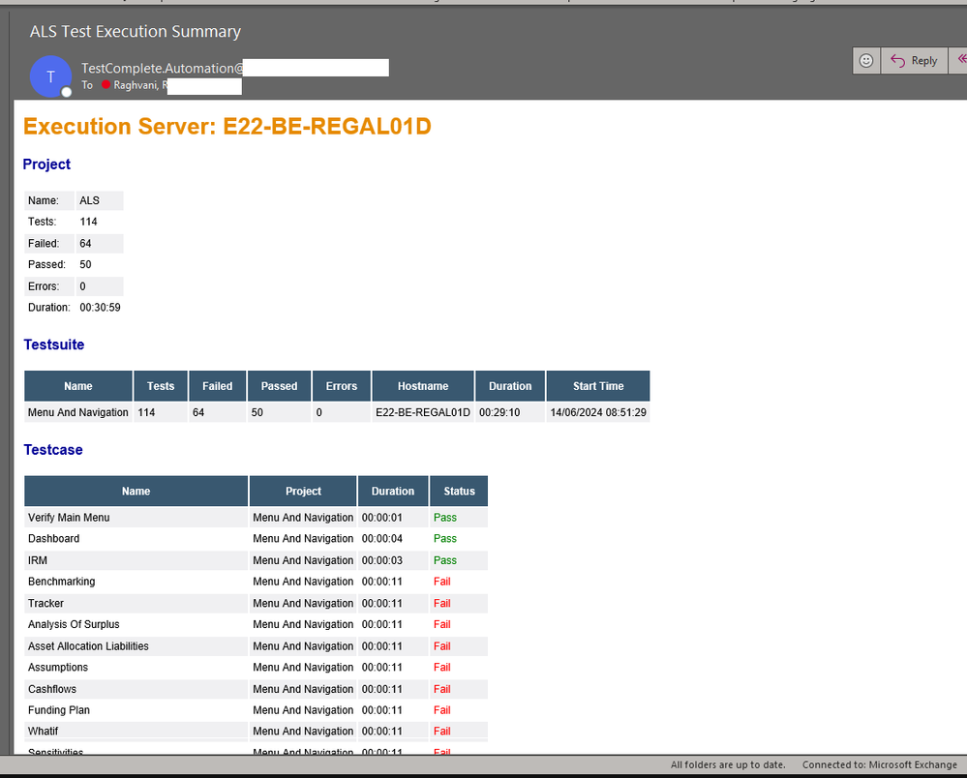Click the Raghvani recipient name
This screenshot has width=967, height=778.
pyautogui.click(x=138, y=85)
